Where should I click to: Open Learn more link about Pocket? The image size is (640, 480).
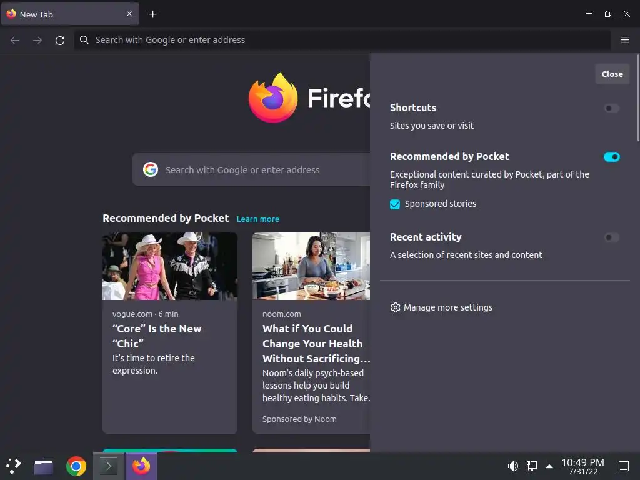click(x=258, y=219)
